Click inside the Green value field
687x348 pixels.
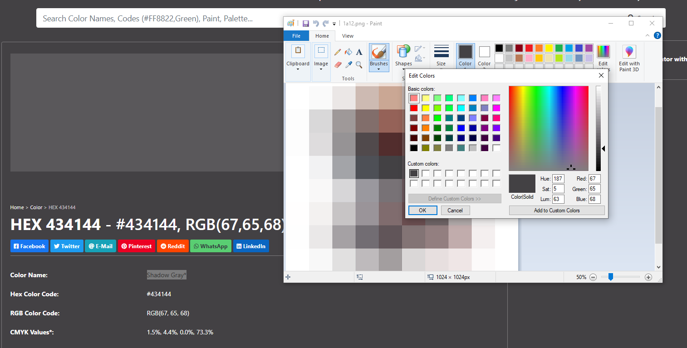(595, 189)
